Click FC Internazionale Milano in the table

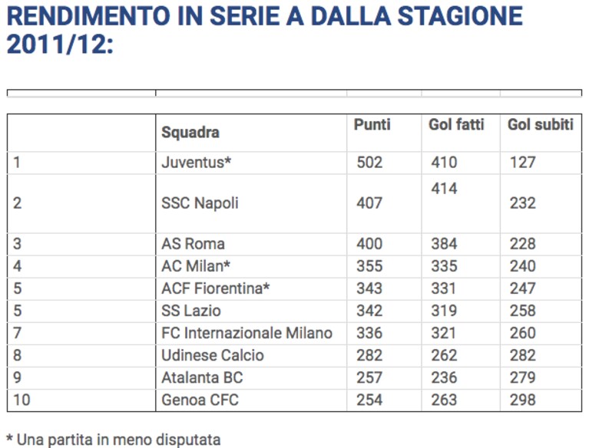pos(247,333)
